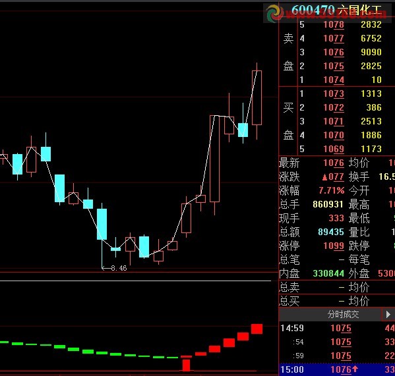Select sell level 2 price 1075
Screen dimensions: 395x376
[x=334, y=66]
